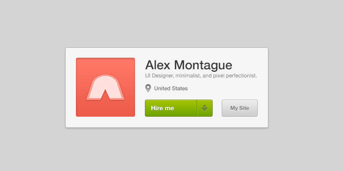The width and height of the screenshot is (343, 171).
Task: Click the United States location label
Action: tap(171, 88)
